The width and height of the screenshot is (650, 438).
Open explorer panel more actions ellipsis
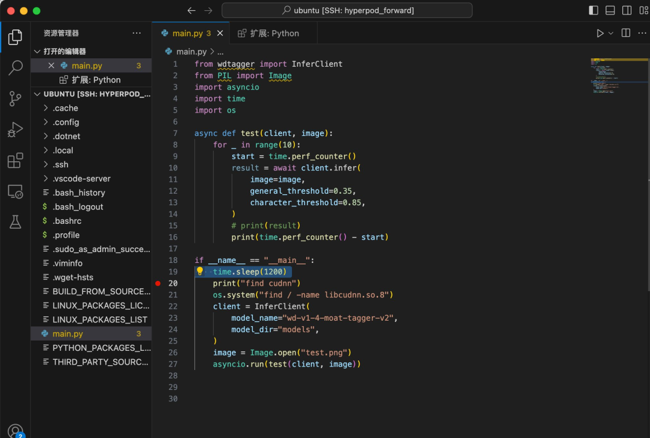click(137, 33)
